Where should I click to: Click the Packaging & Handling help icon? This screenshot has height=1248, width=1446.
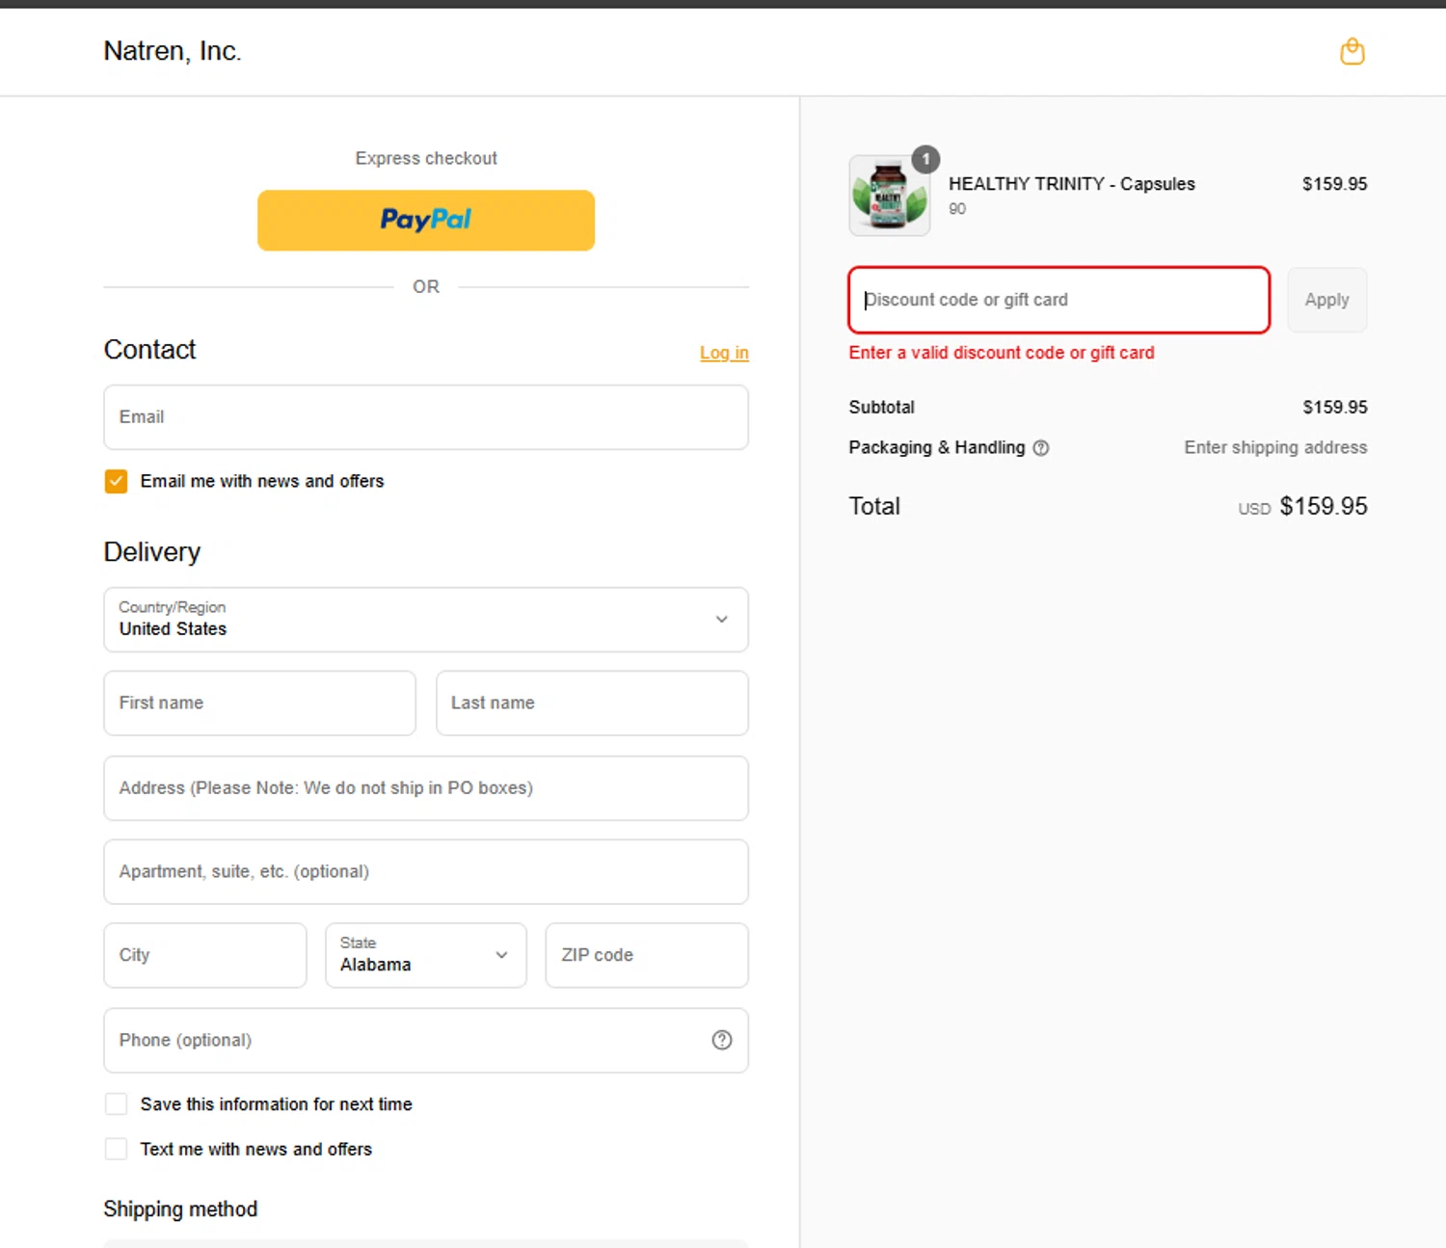pos(1041,448)
